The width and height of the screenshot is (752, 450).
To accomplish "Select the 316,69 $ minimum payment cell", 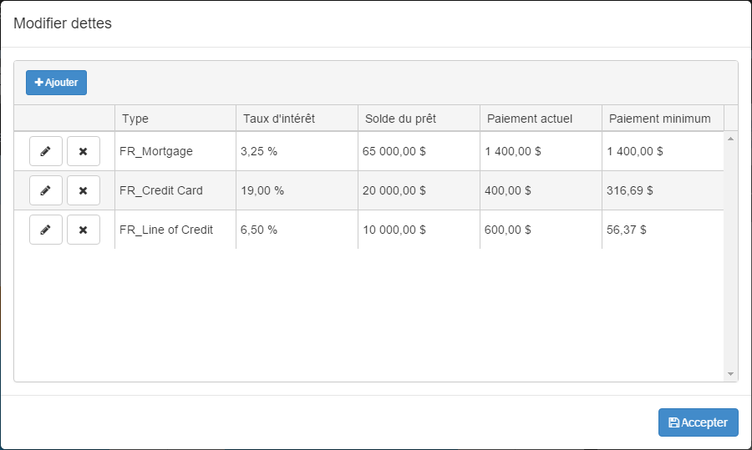I will 630,190.
